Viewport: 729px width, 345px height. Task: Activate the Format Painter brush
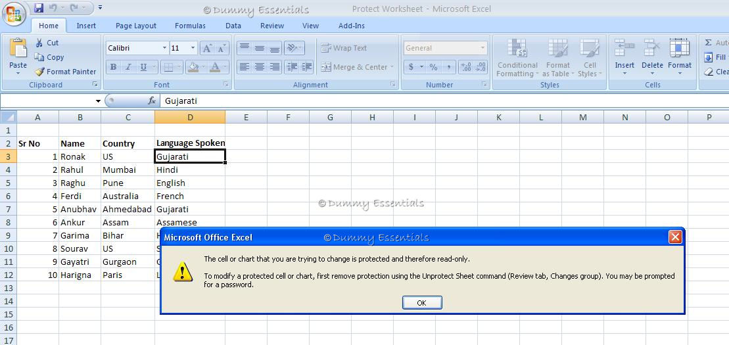click(x=66, y=72)
